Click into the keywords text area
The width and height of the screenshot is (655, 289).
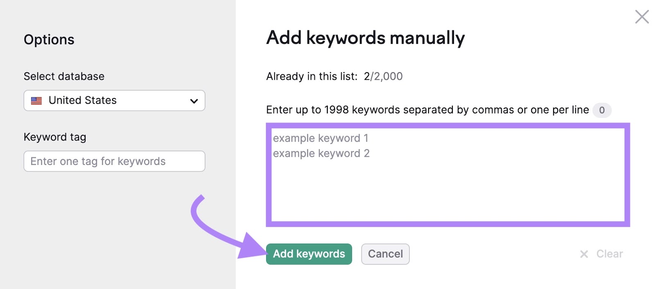[448, 175]
